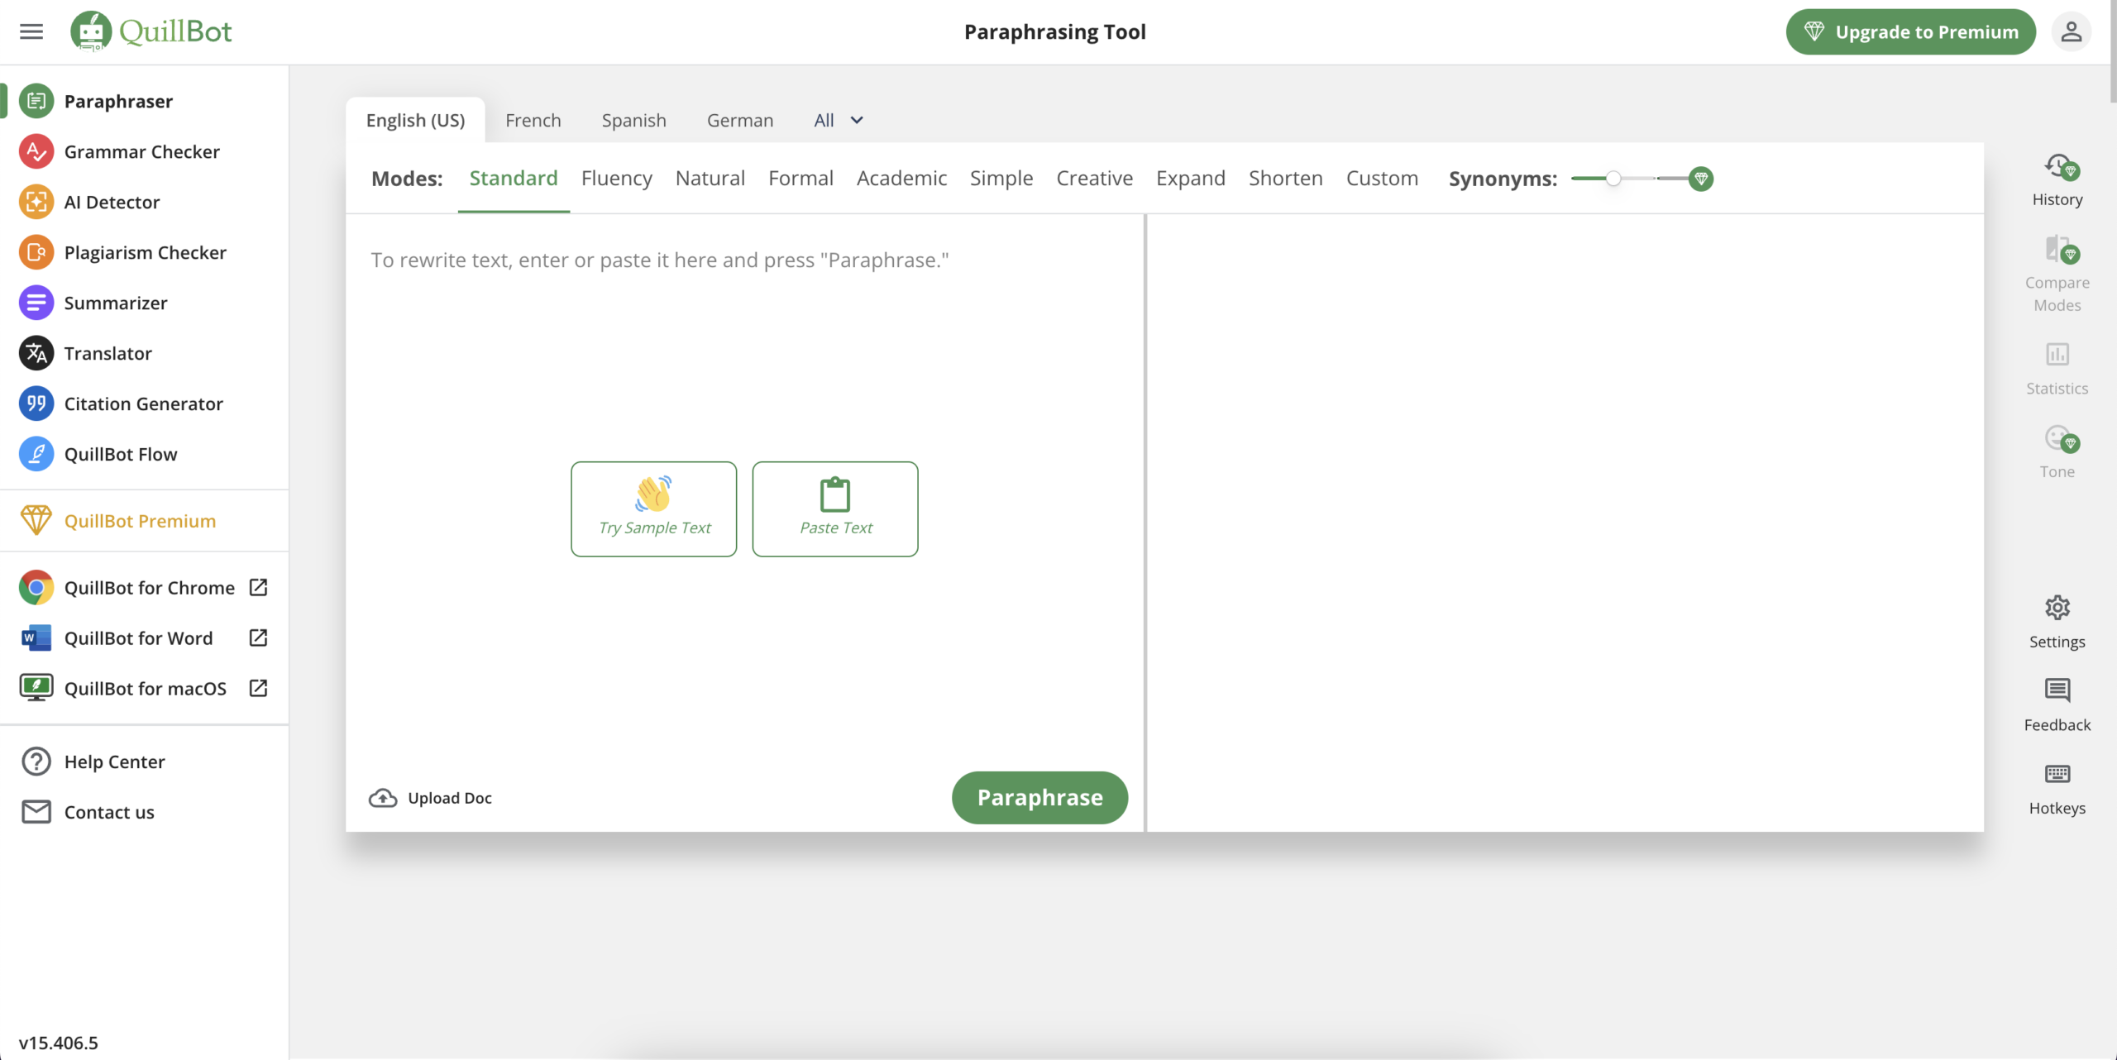Choose the Formal mode
This screenshot has width=2117, height=1060.
800,179
